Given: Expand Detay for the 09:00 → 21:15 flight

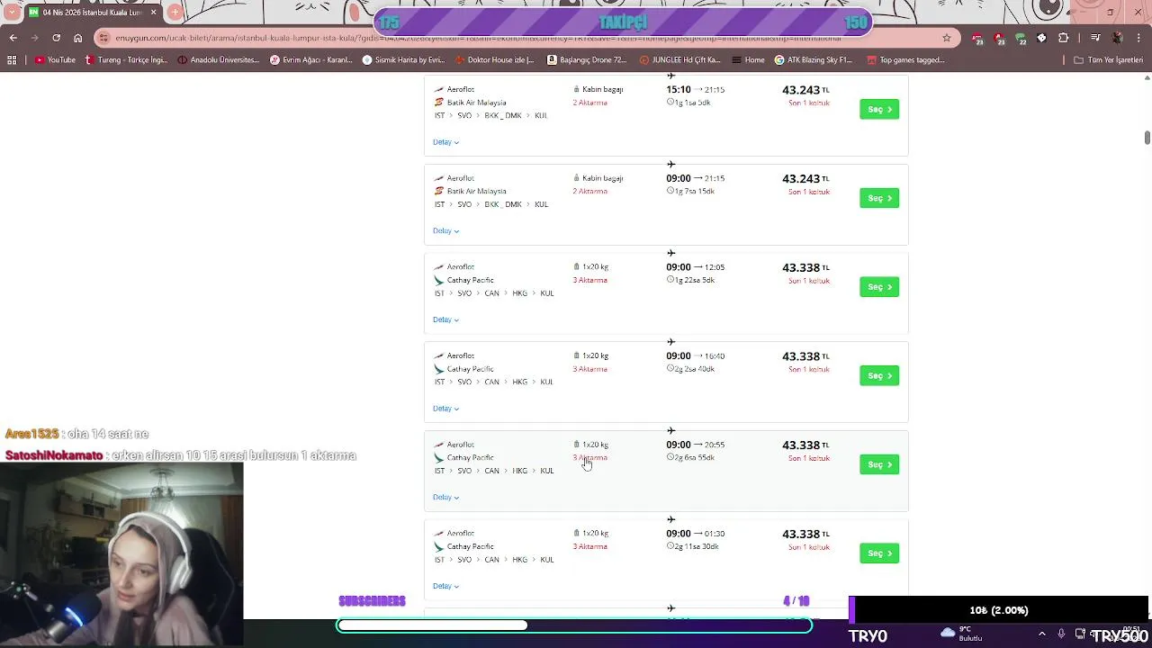Looking at the screenshot, I should coord(445,231).
